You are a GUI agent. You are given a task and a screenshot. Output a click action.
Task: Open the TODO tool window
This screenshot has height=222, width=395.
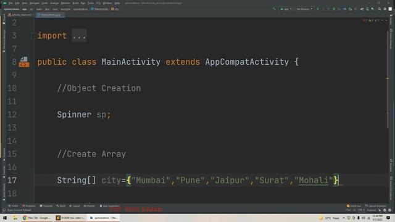(x=14, y=206)
